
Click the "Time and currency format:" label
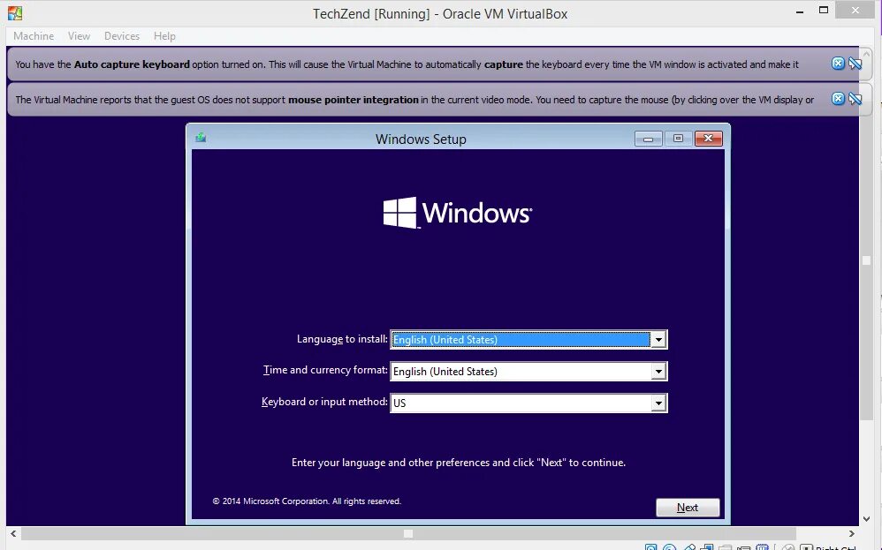click(325, 370)
